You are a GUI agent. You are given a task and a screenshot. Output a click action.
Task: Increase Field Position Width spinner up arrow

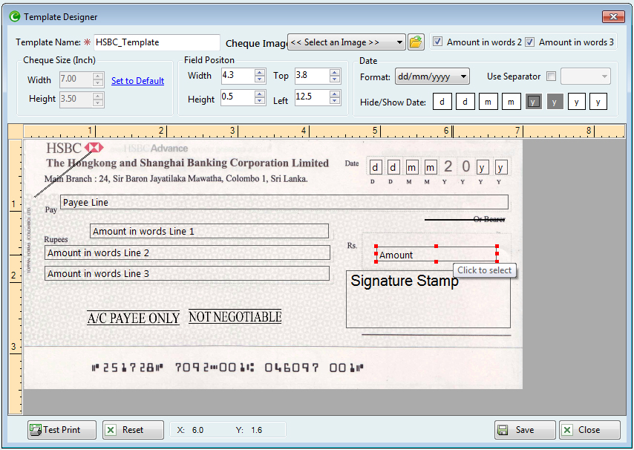click(260, 72)
